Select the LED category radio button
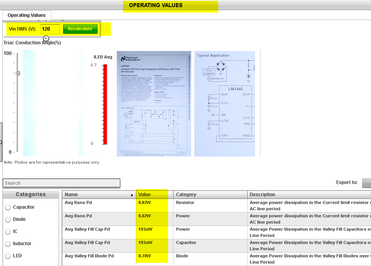The image size is (371, 266). (x=8, y=256)
